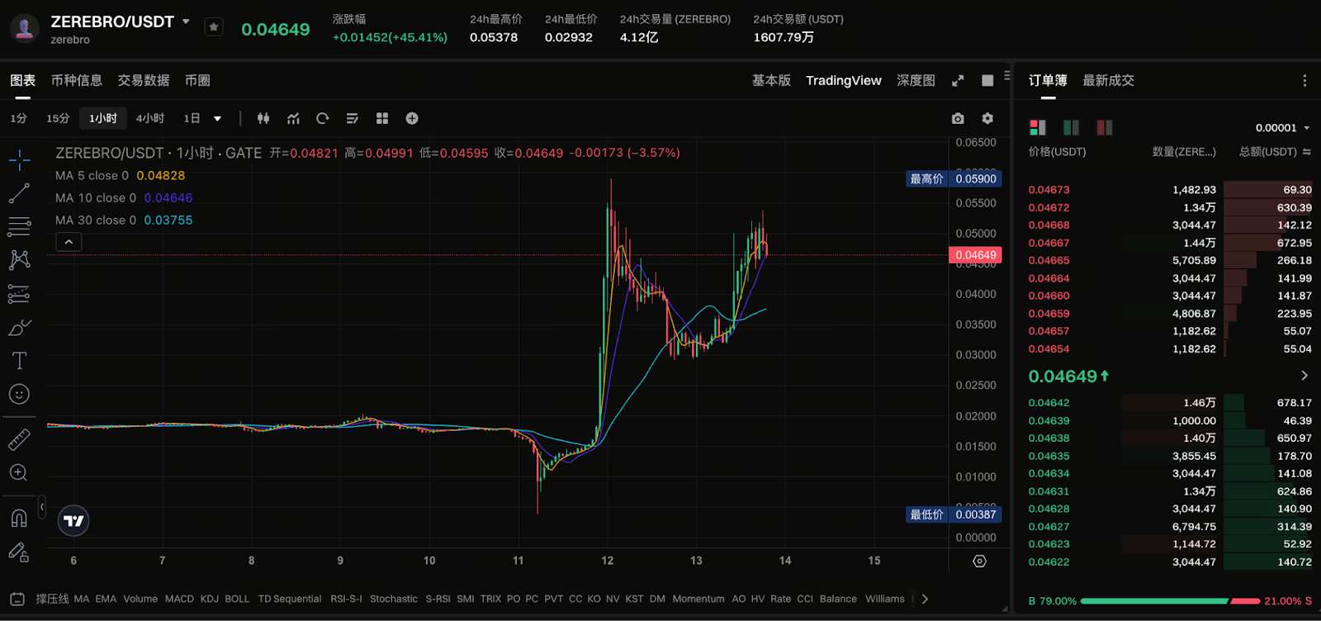Set chart interval to 4小时
The height and width of the screenshot is (621, 1321).
[150, 119]
